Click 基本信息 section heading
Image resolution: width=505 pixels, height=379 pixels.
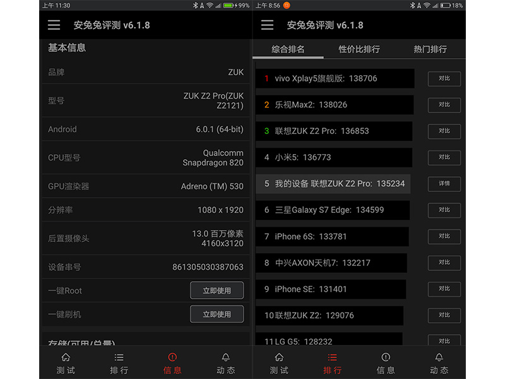tap(67, 48)
